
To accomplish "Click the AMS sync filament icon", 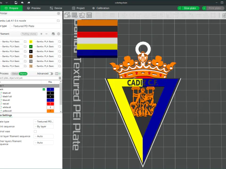I will (x=53, y=34).
